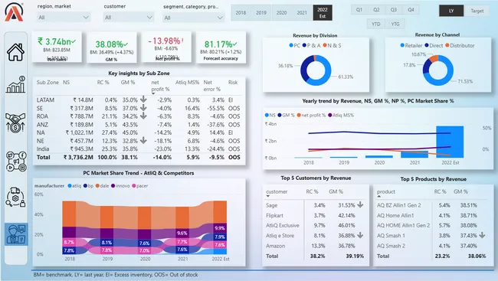The width and height of the screenshot is (498, 281).
Task: Select the 2021 year tab
Action: click(x=302, y=13)
